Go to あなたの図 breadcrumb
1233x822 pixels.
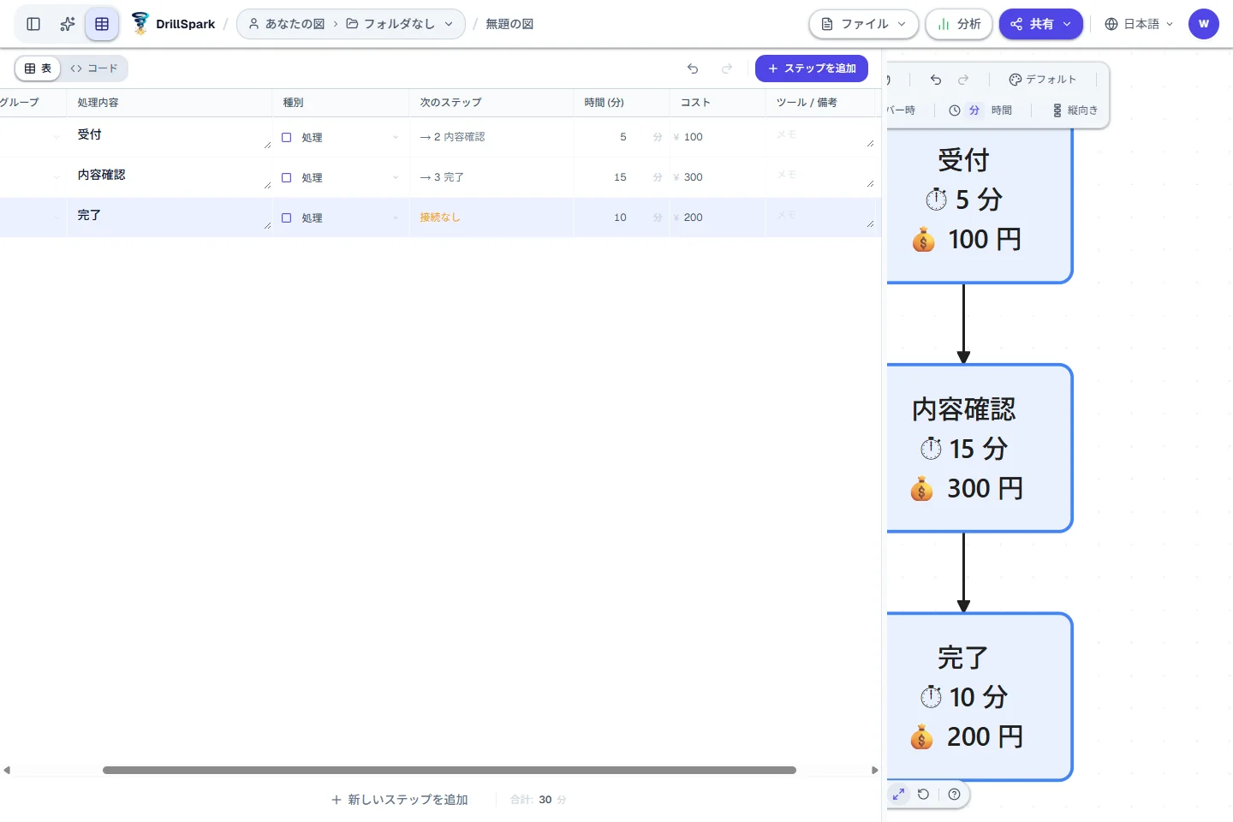pyautogui.click(x=286, y=24)
